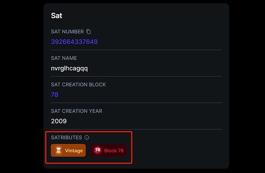Screen dimensions: 265x173
Task: Open creation block 78 link
Action: [55, 94]
